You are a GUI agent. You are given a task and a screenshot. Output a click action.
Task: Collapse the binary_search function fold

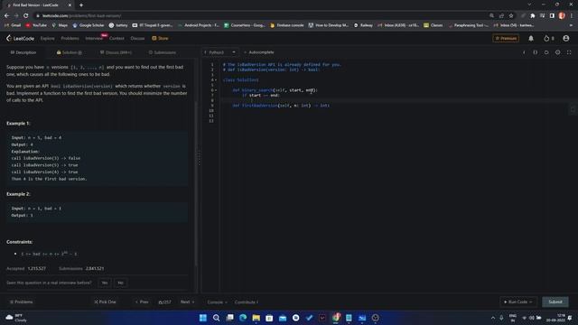(x=216, y=90)
